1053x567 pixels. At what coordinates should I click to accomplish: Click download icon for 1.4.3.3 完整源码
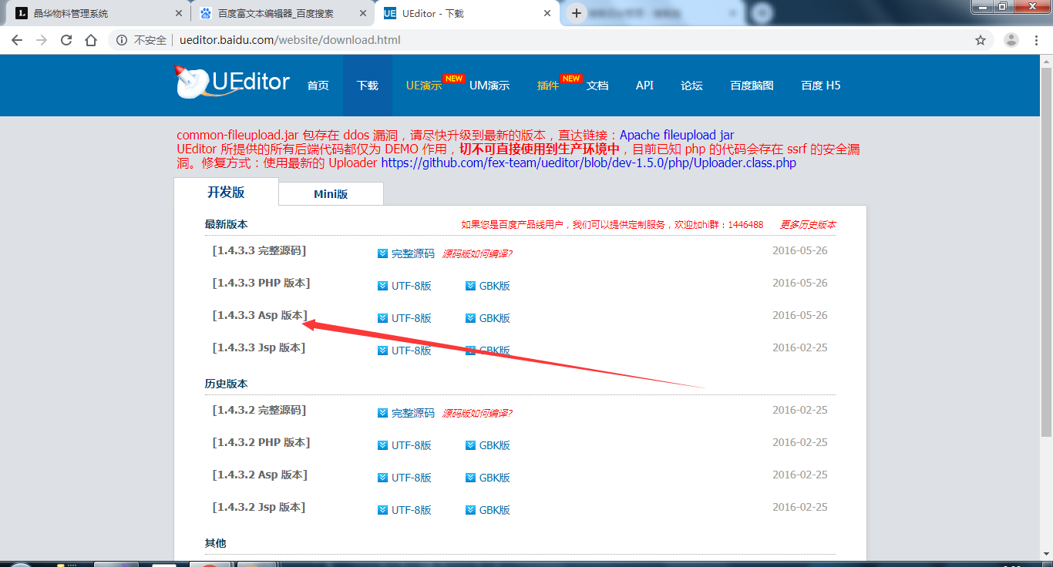coord(382,253)
